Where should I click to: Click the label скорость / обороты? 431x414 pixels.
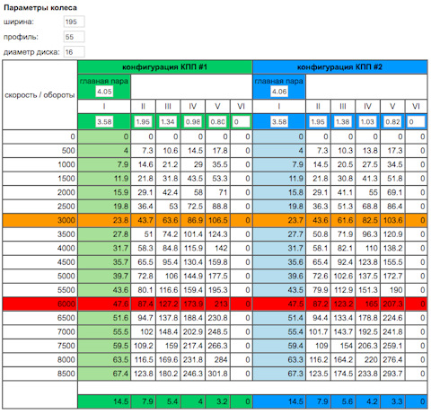pos(40,95)
